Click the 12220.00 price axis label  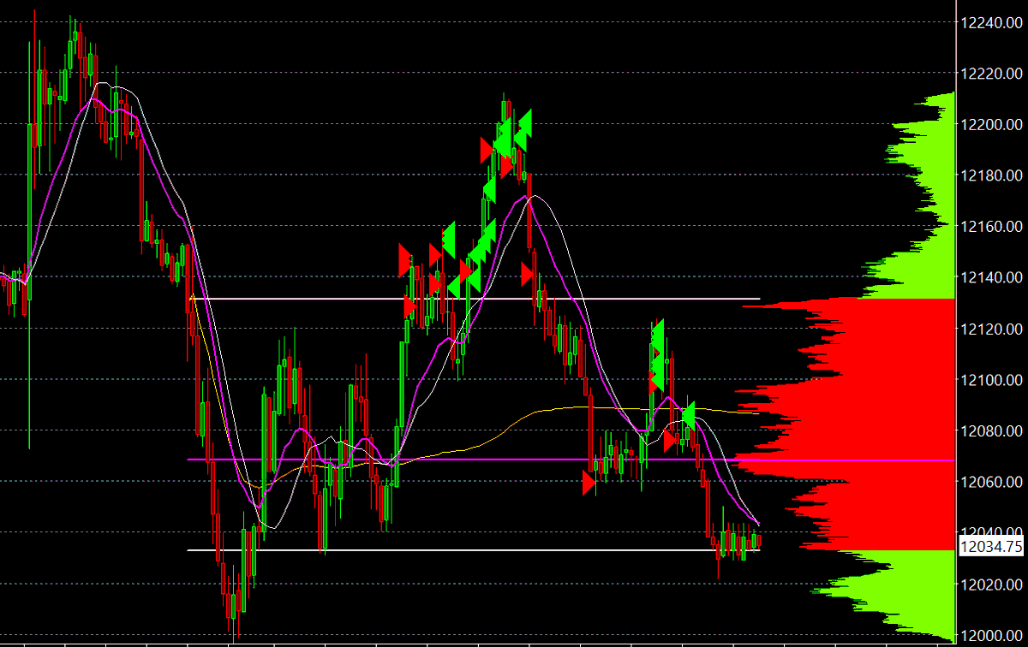tap(991, 74)
